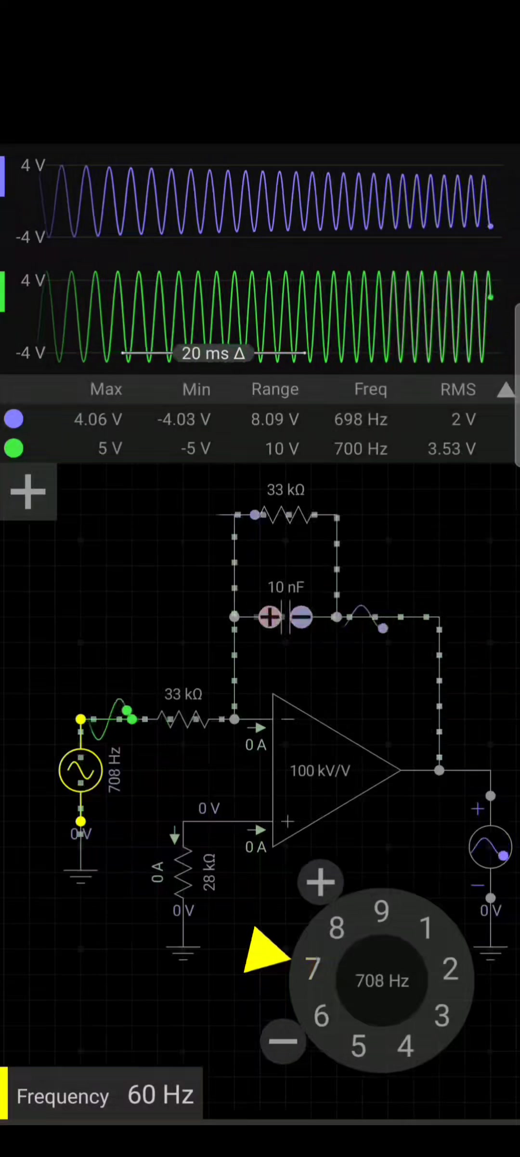Select the 33 kΩ input resistor
The width and height of the screenshot is (520, 1157).
click(183, 719)
